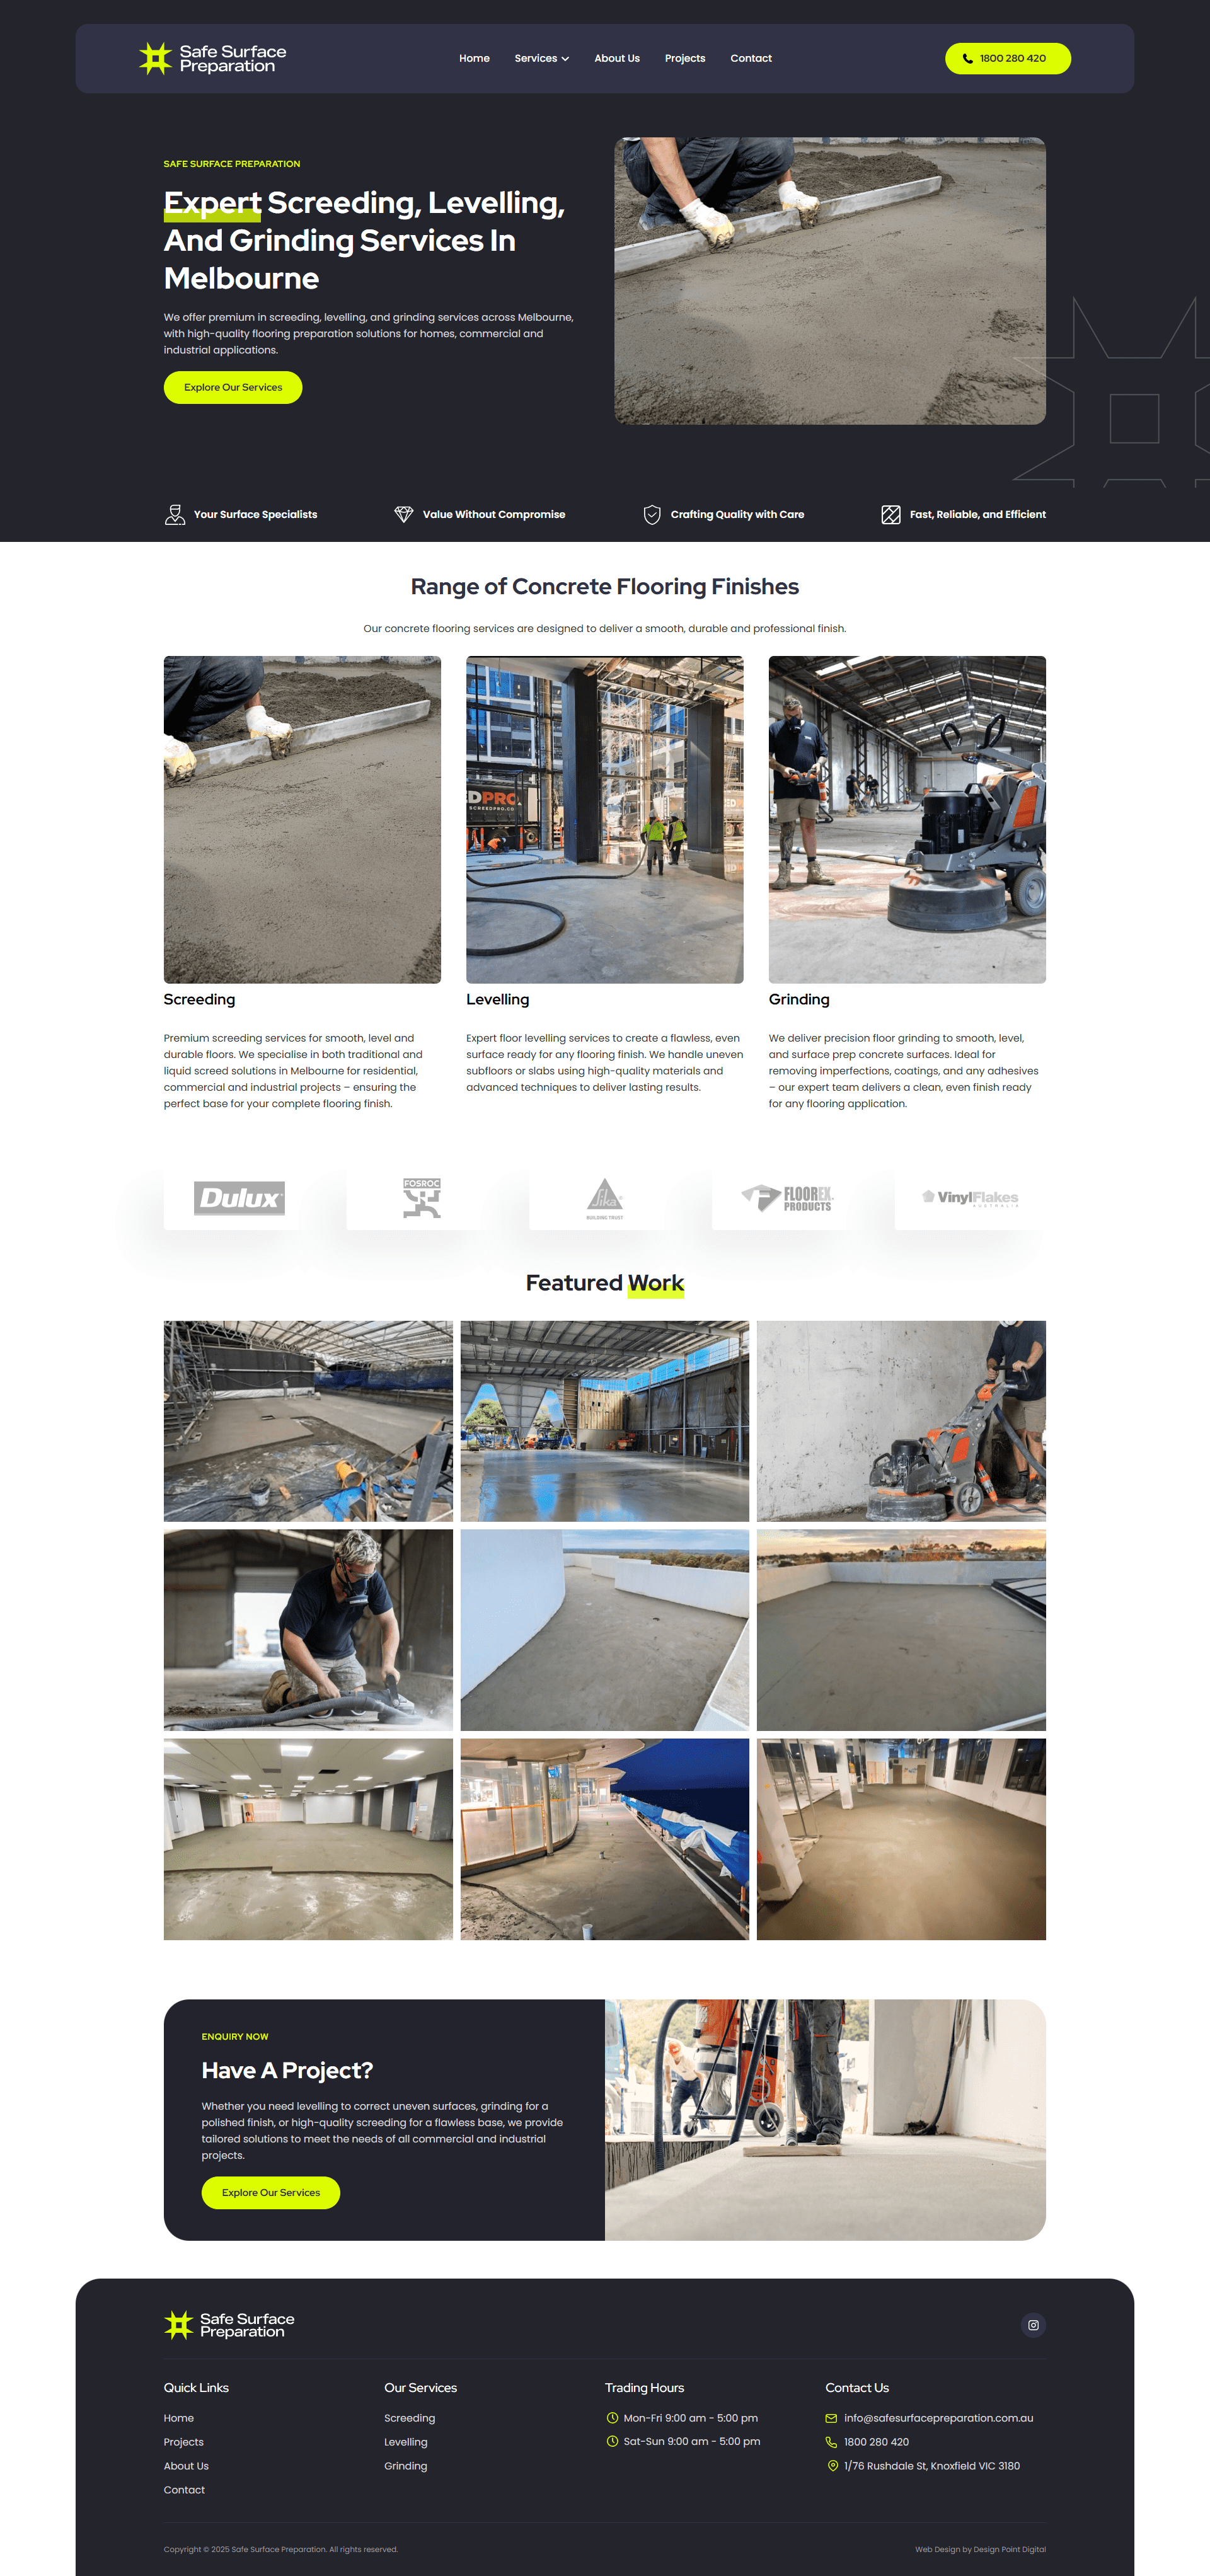Click the Instagram icon in footer
This screenshot has width=1210, height=2576.
click(x=1033, y=2325)
